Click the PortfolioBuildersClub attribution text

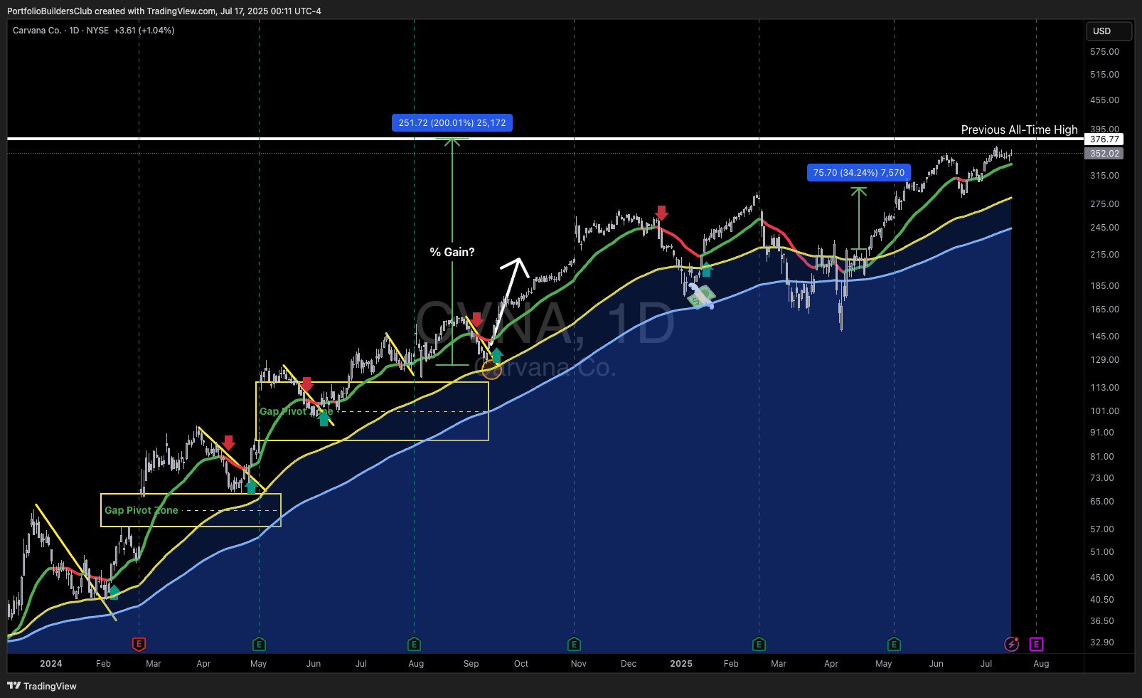tap(50, 11)
